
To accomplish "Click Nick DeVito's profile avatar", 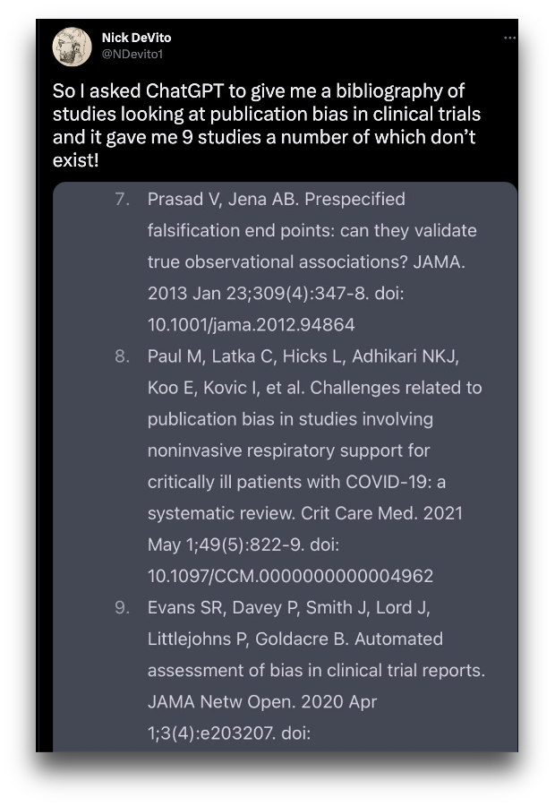I will tap(72, 46).
